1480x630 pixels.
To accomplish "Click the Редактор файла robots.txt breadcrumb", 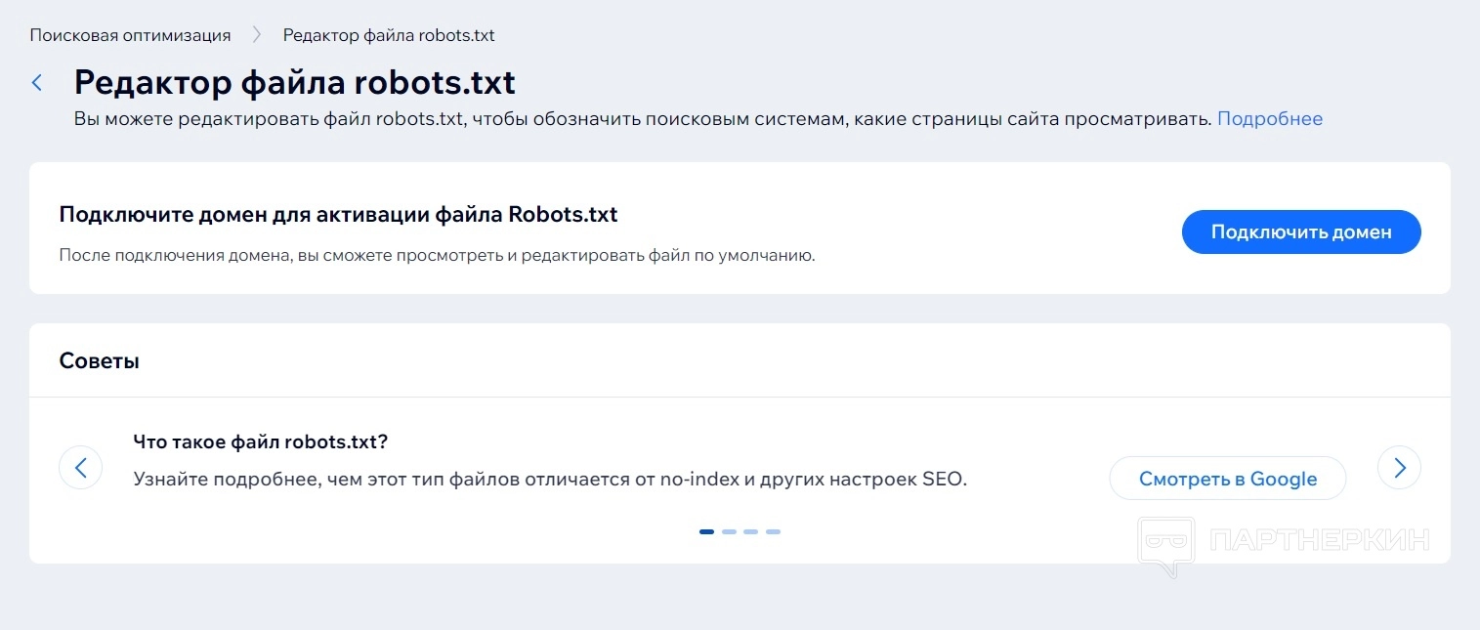I will [389, 35].
